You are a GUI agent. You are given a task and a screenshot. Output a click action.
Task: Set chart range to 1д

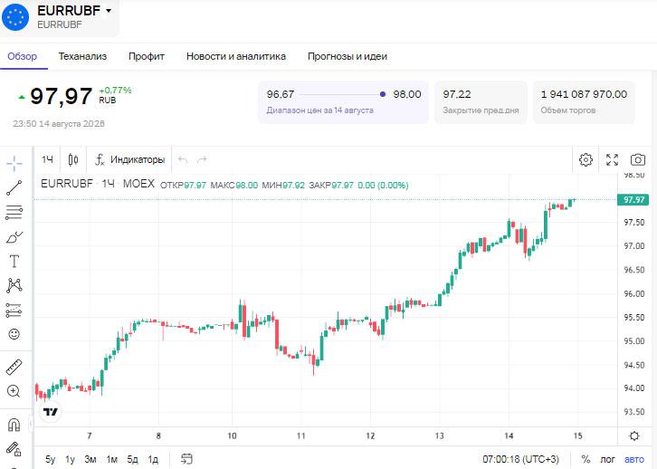click(x=153, y=459)
